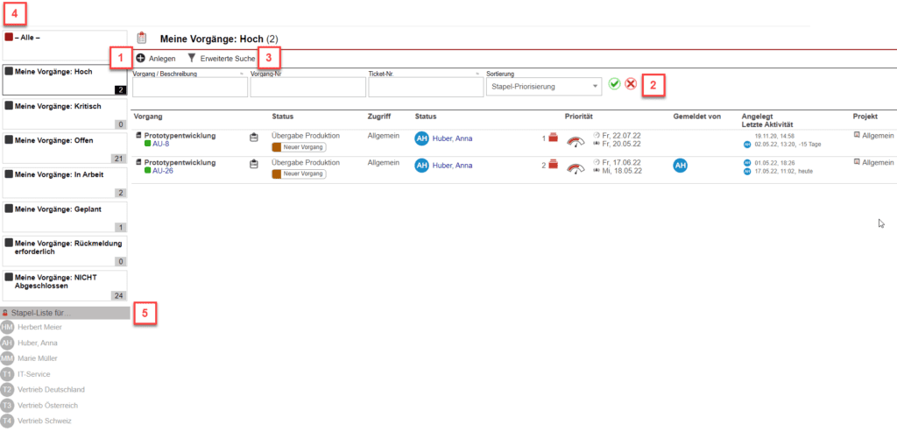Open Erweiterte Suche filter
This screenshot has width=897, height=432.
point(221,58)
